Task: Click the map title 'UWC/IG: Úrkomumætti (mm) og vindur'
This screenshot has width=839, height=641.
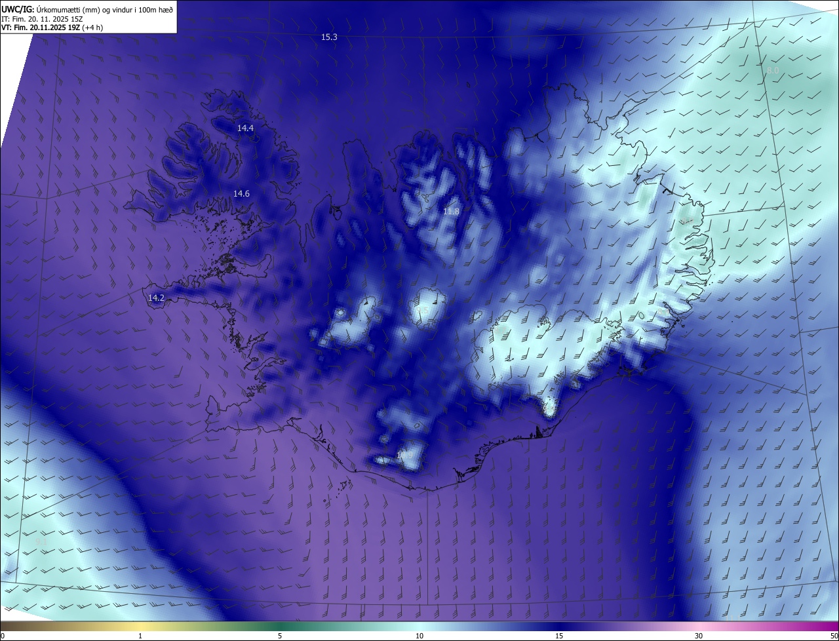Action: pyautogui.click(x=87, y=9)
